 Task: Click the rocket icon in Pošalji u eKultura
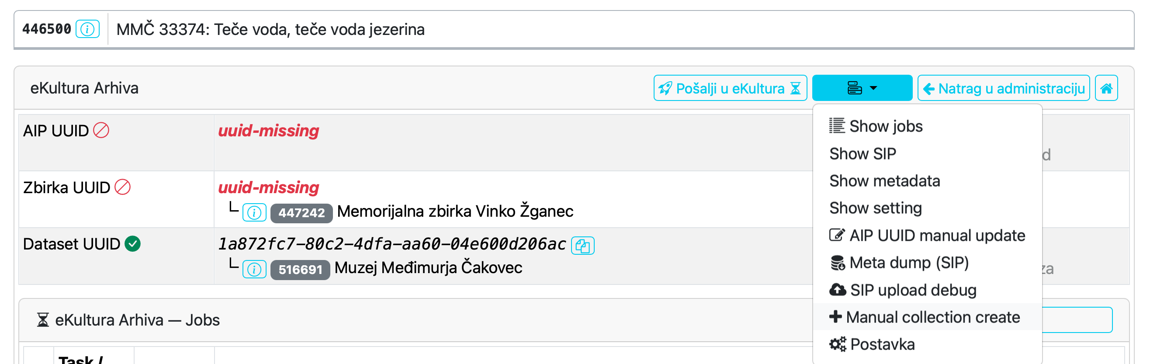tap(665, 88)
